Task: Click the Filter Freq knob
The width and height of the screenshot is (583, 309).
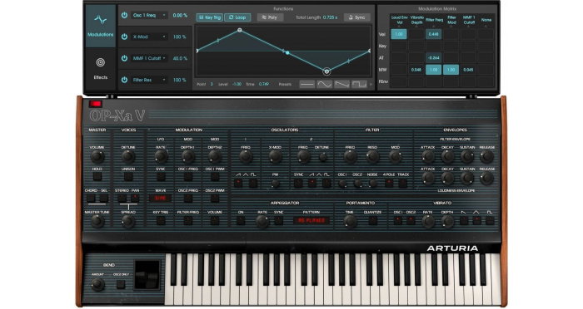Action: click(350, 156)
